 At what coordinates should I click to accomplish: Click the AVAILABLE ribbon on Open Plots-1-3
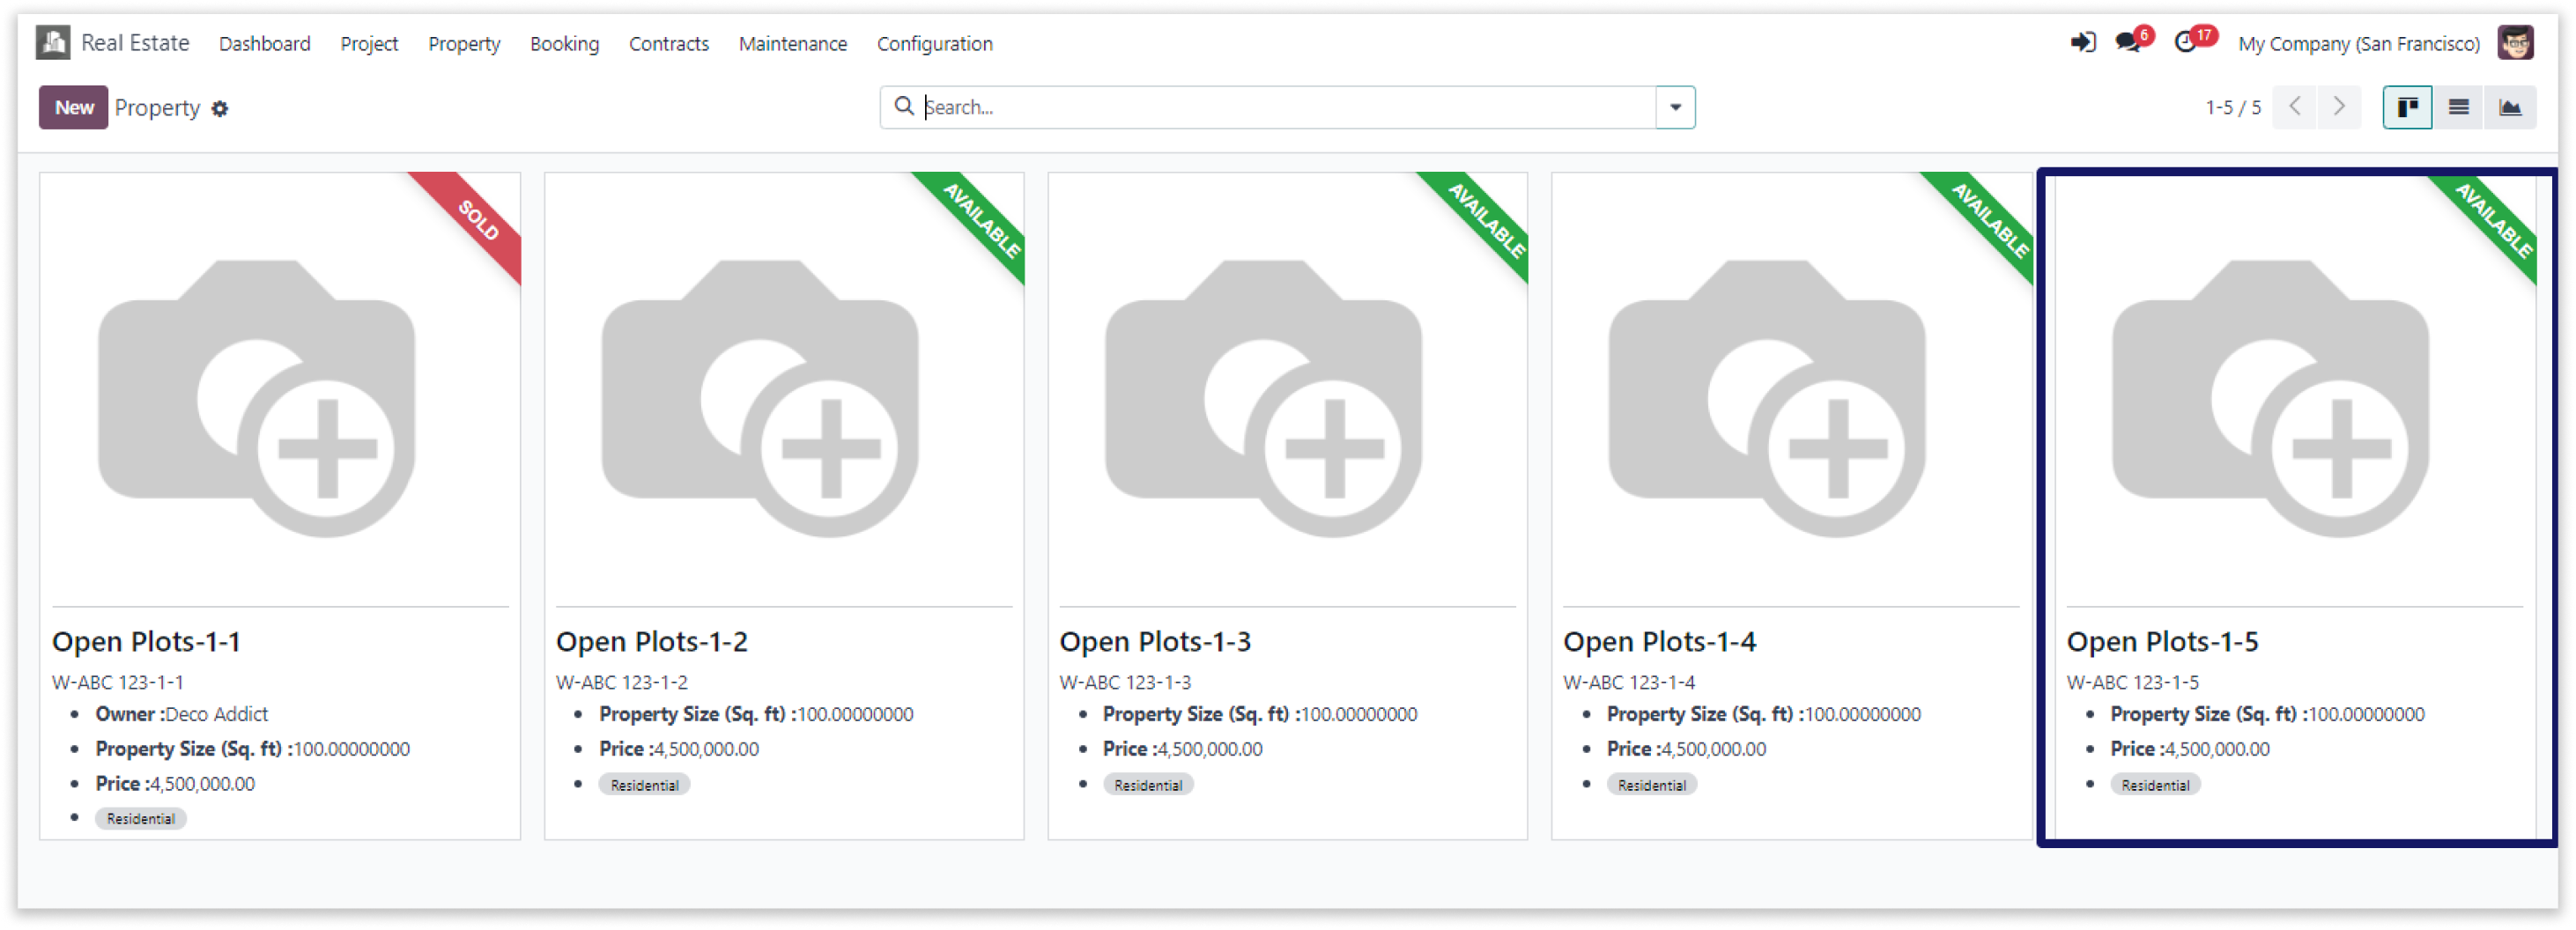point(1485,219)
